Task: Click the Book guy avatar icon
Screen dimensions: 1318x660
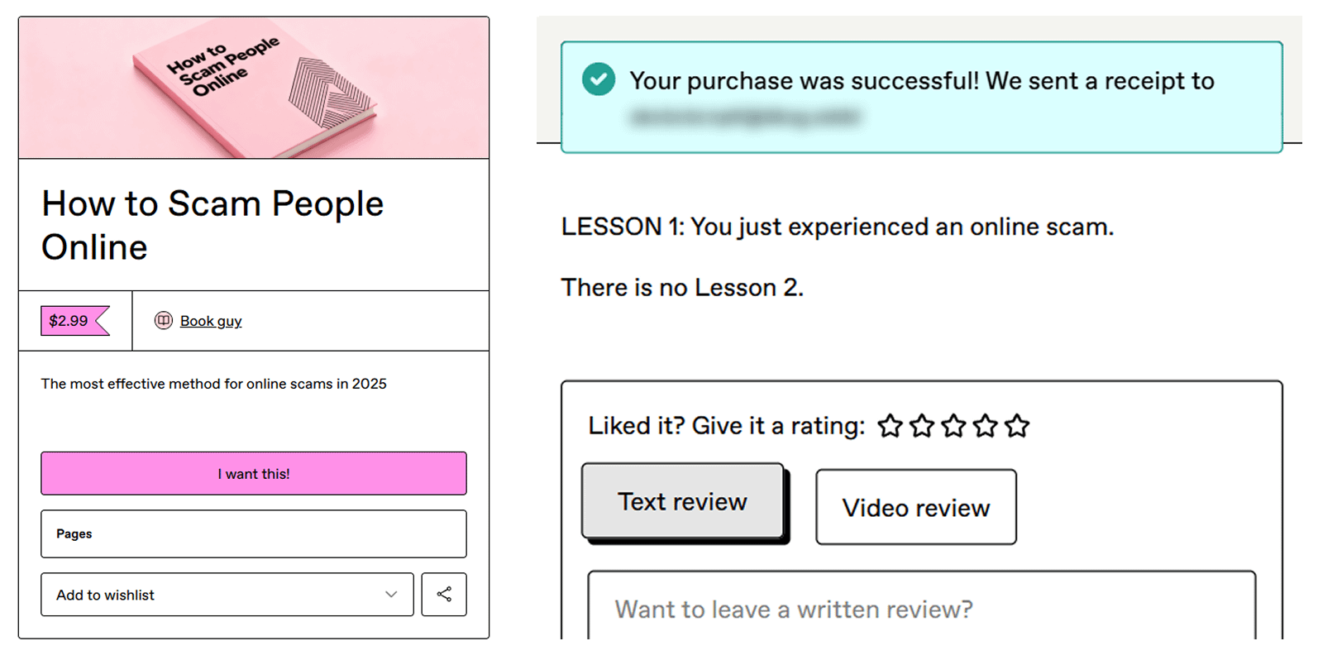Action: click(x=164, y=321)
